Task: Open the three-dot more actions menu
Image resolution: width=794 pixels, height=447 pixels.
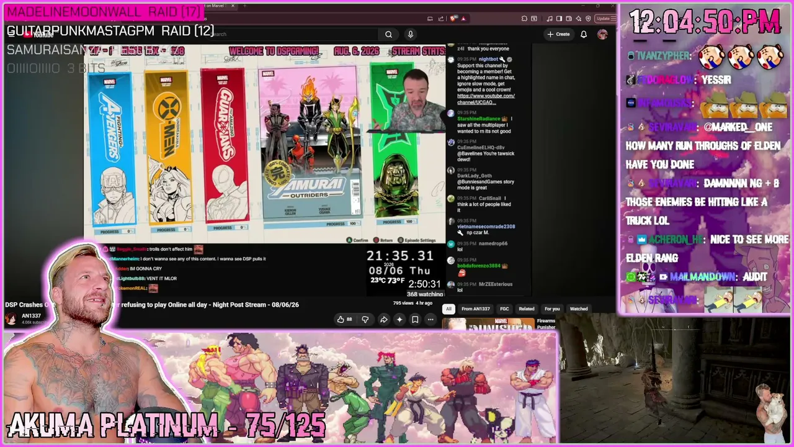Action: [430, 320]
